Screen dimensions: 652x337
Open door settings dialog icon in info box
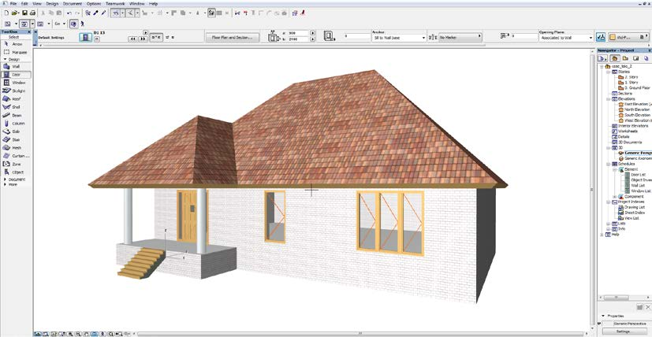(86, 37)
